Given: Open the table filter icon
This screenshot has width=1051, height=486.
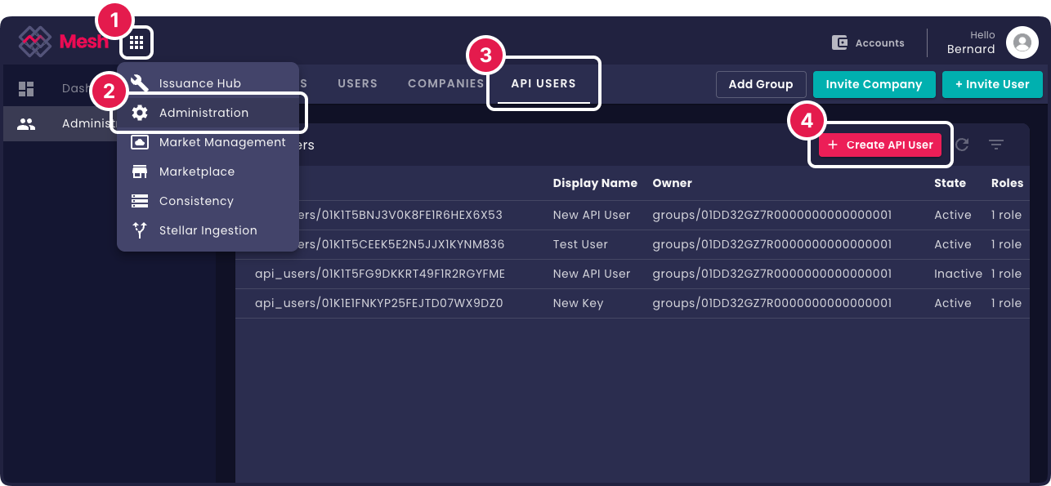Looking at the screenshot, I should (x=997, y=145).
